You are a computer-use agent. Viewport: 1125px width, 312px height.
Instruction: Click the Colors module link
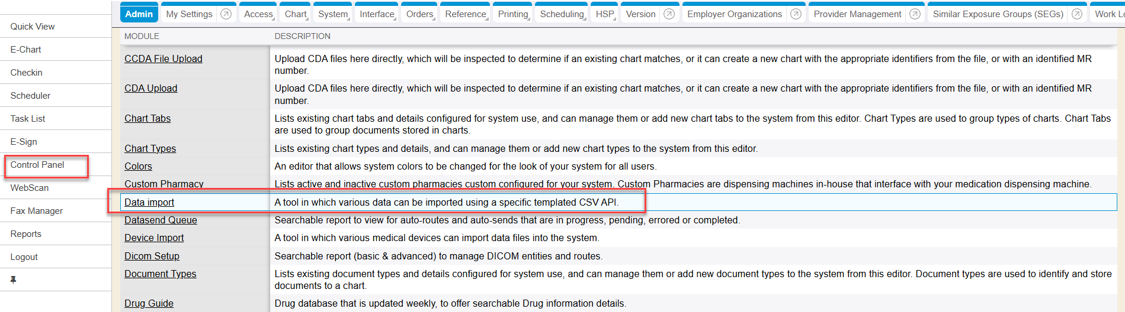pyautogui.click(x=138, y=166)
